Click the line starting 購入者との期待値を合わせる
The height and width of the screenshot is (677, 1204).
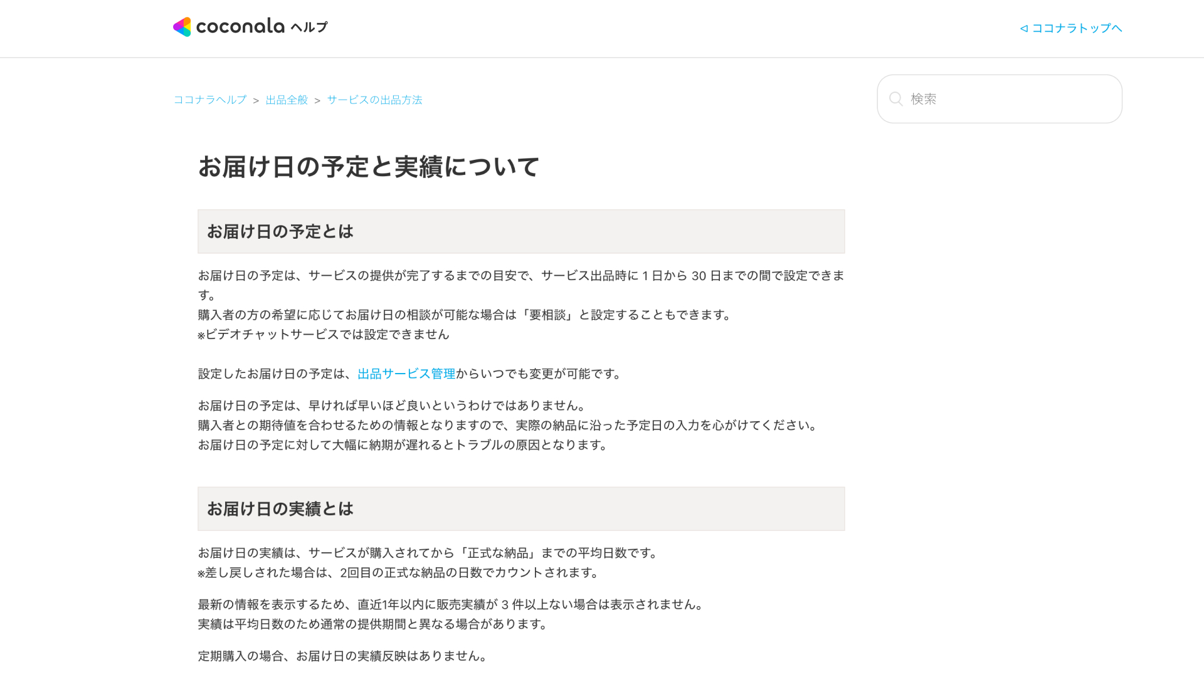509,426
